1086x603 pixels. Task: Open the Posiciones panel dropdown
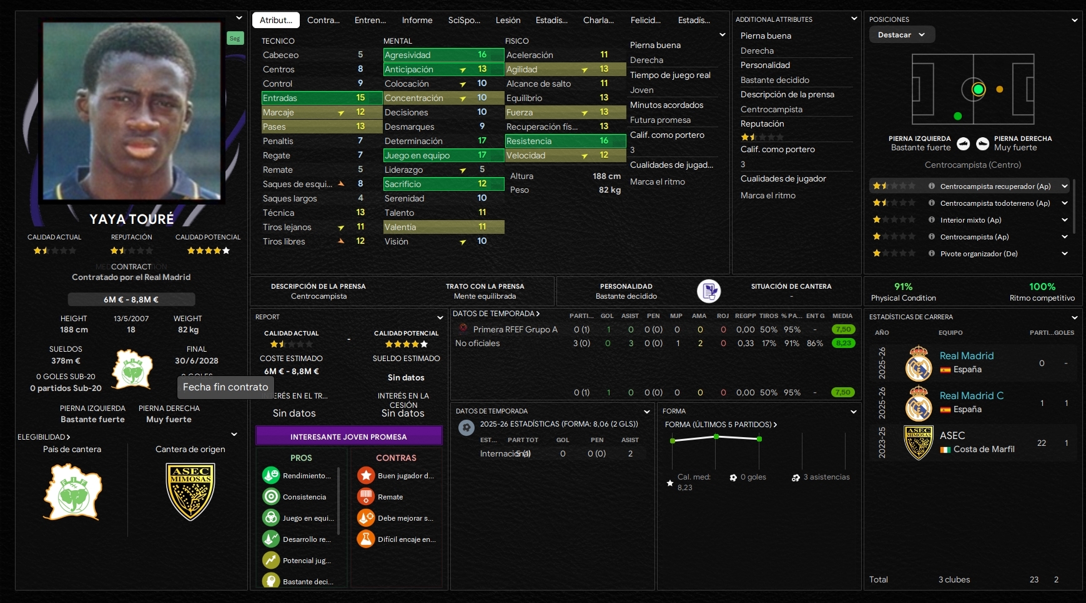pos(1075,20)
